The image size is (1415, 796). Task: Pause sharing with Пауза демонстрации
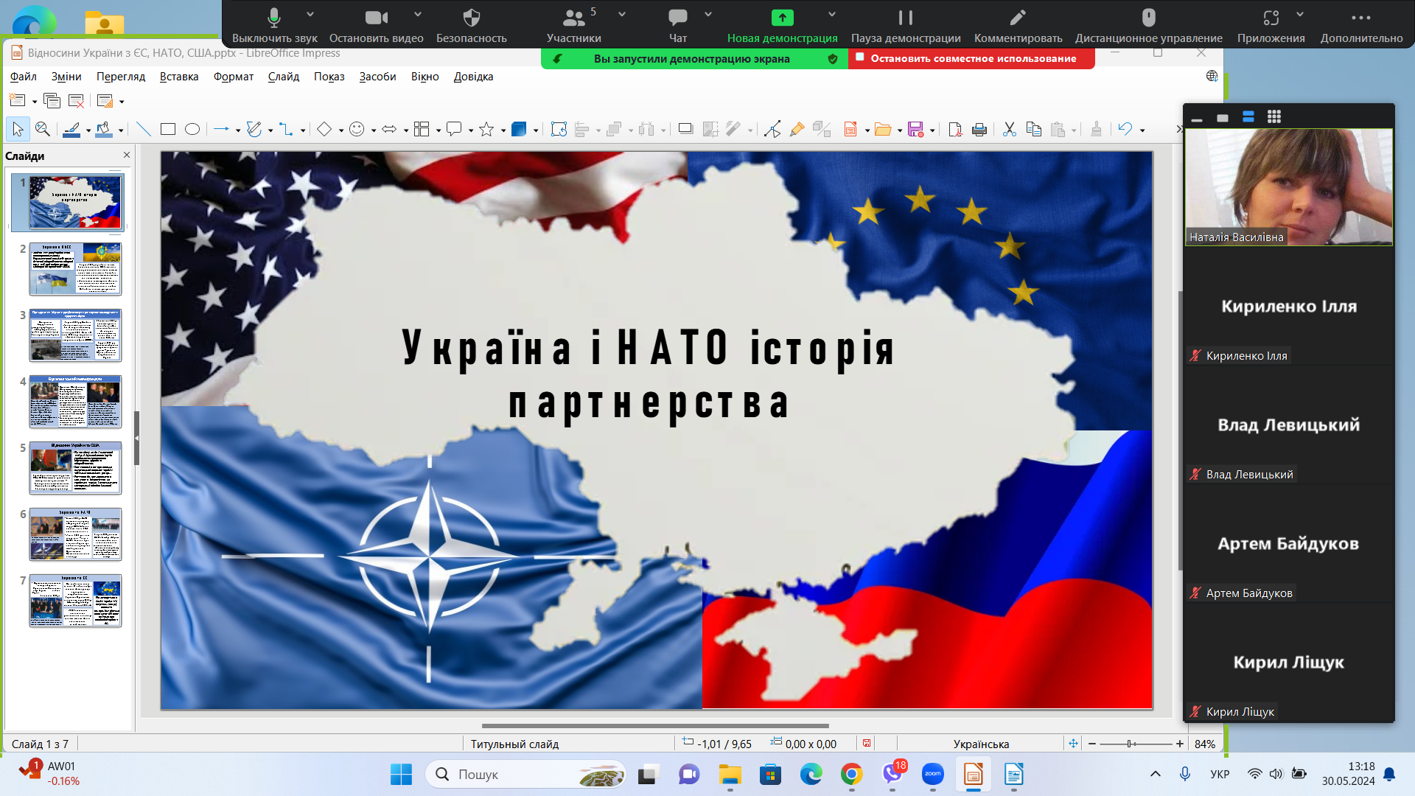[906, 26]
